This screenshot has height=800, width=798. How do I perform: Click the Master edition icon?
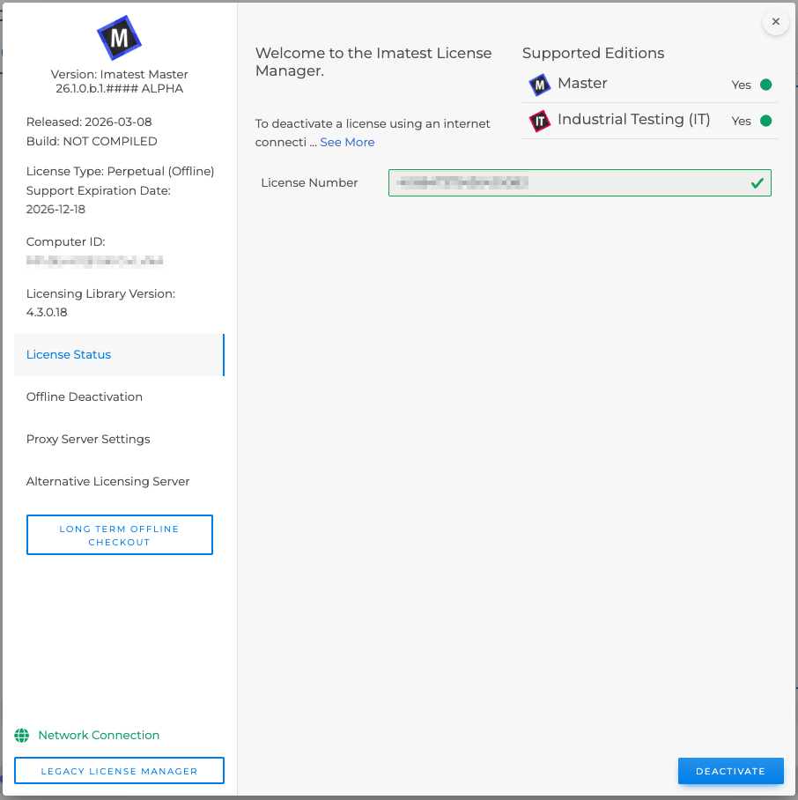point(539,85)
